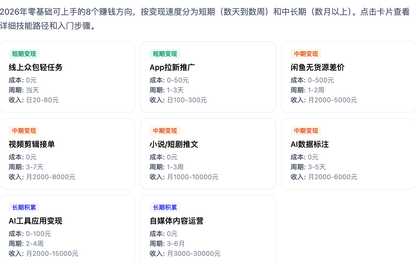Click 长期积累 tag on 自媒体内容运营 card

click(165, 207)
